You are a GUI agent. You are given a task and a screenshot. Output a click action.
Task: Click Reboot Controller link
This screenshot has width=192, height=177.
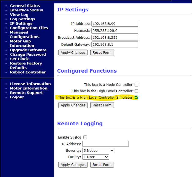pos(28,72)
